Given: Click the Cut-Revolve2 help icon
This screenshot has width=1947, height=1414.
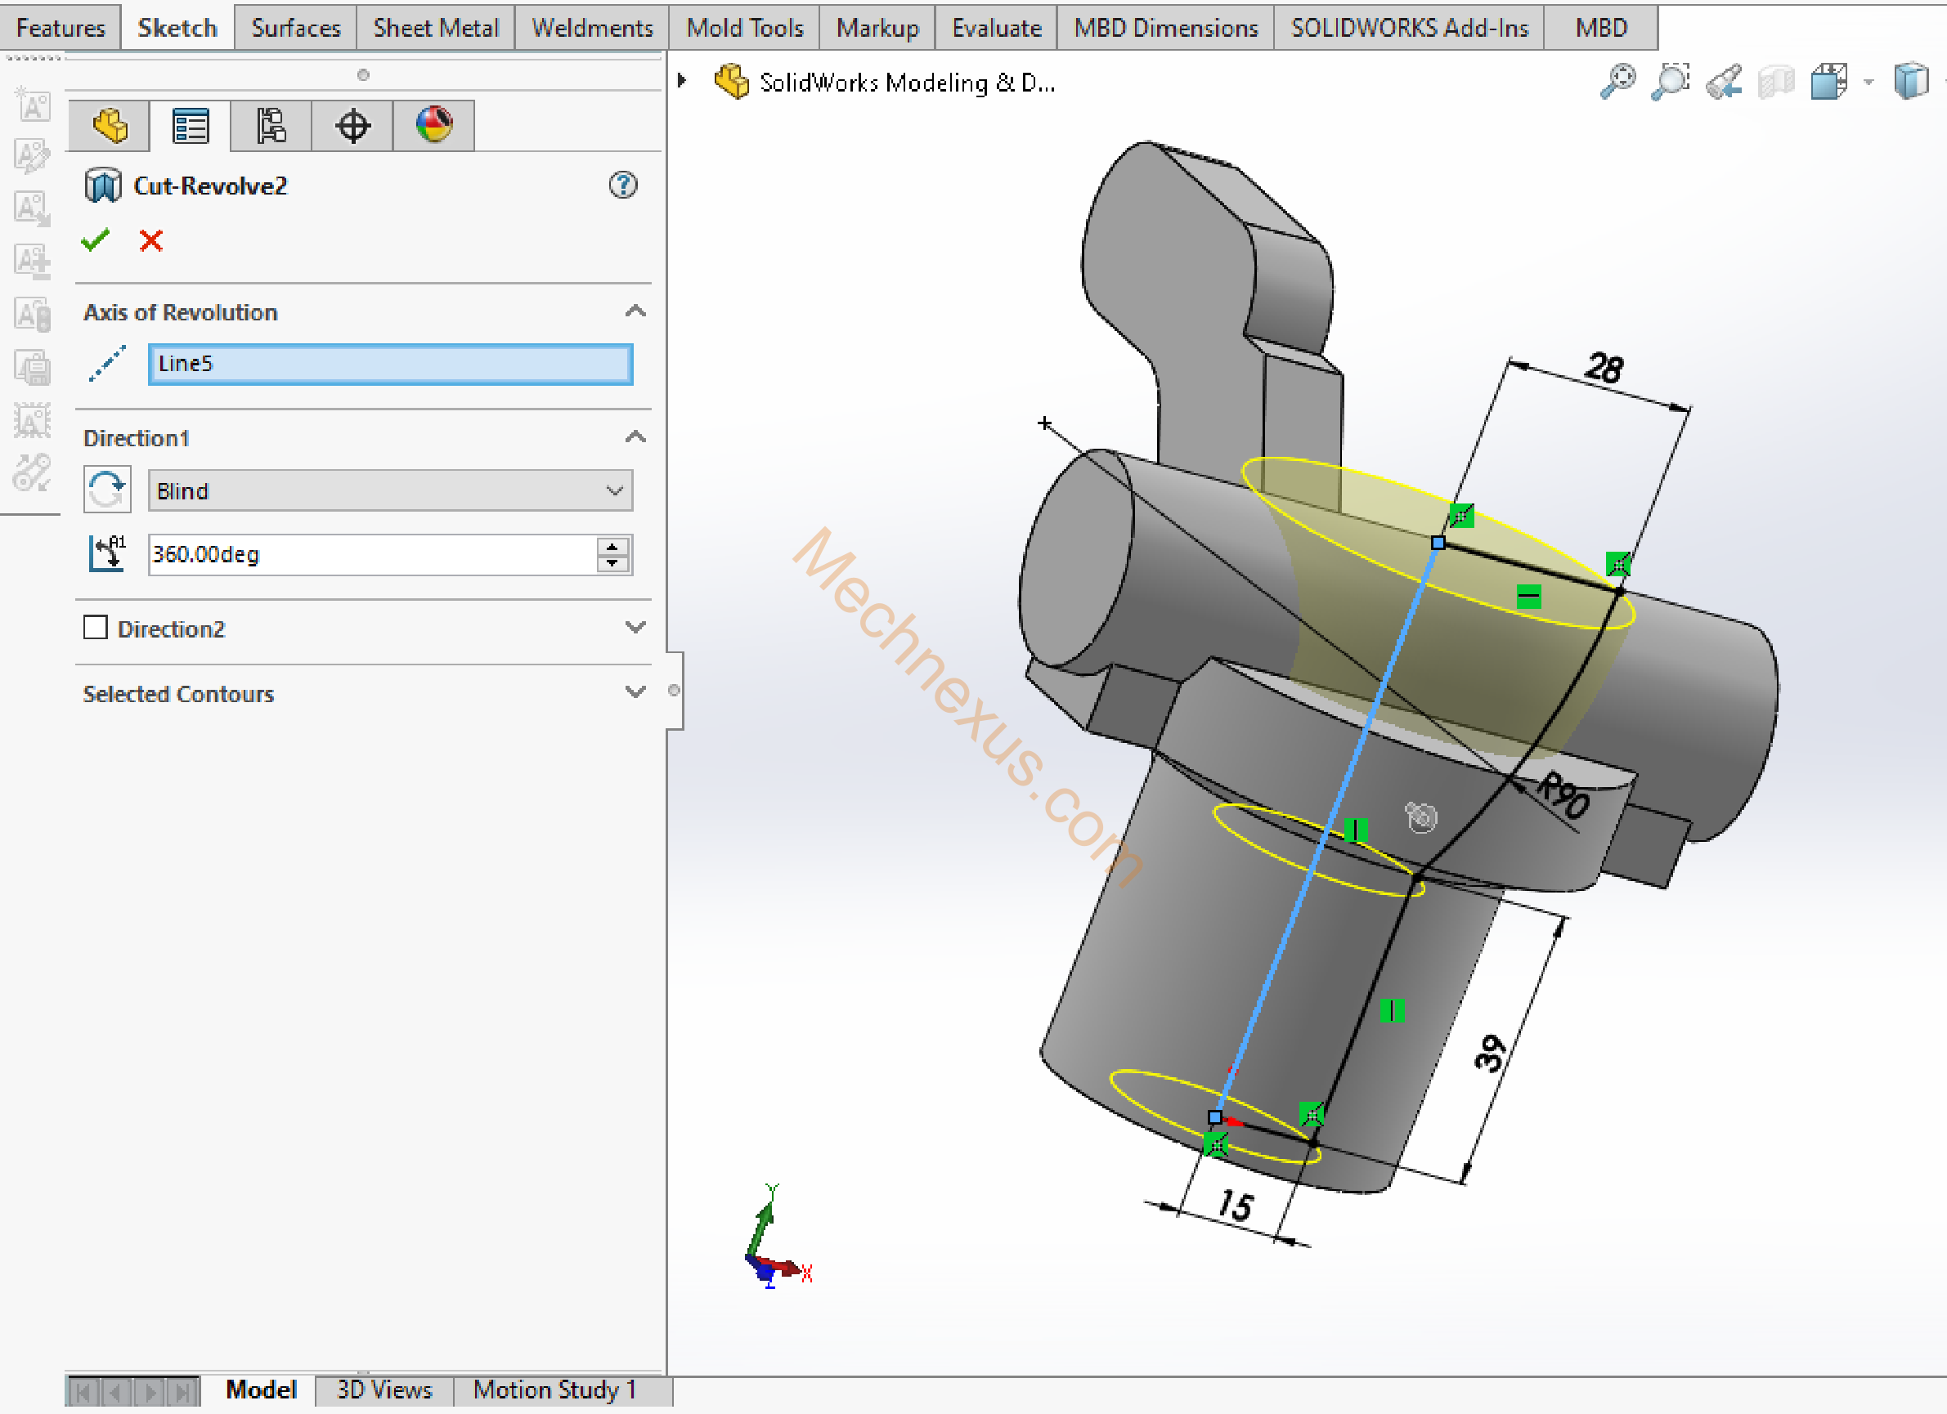Looking at the screenshot, I should (x=622, y=185).
